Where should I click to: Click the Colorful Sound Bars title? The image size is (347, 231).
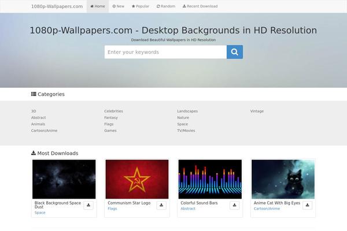pos(199,203)
